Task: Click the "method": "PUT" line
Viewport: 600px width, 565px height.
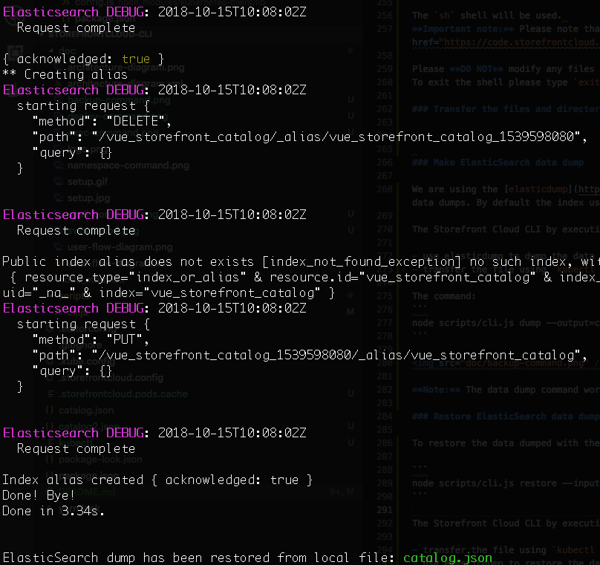Action: (91, 340)
